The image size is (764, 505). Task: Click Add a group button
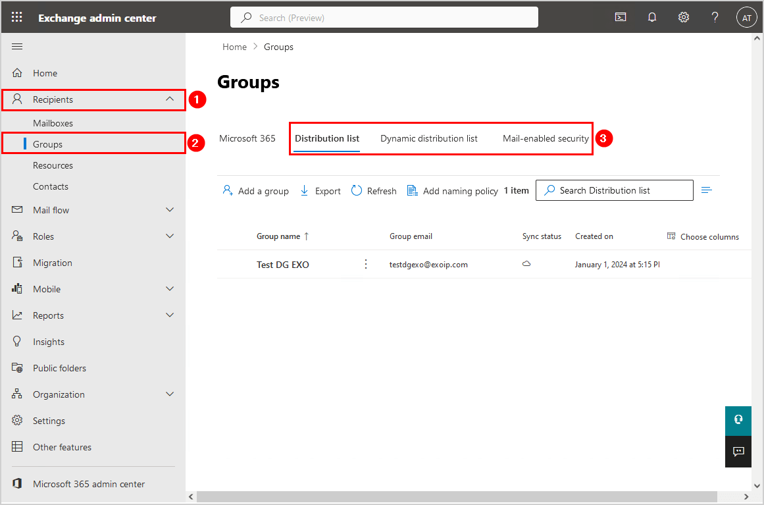tap(256, 191)
